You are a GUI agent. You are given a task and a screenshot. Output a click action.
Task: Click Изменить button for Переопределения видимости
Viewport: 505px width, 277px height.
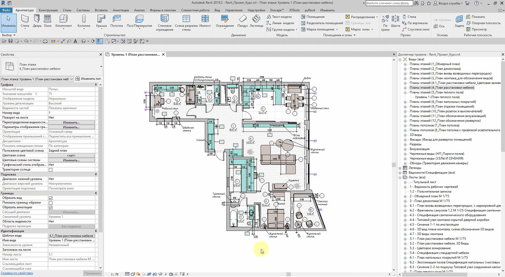click(72, 122)
